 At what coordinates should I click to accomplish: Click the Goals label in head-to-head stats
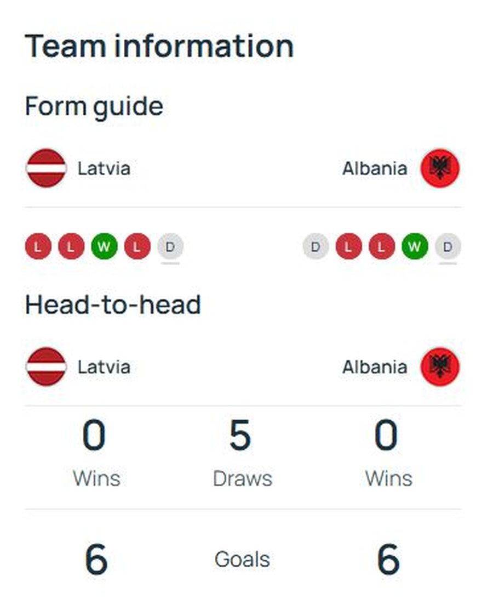[x=243, y=559]
